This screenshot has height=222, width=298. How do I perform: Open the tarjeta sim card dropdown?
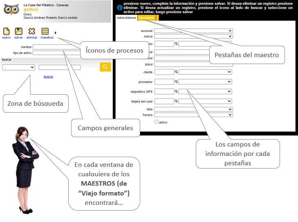205,101
